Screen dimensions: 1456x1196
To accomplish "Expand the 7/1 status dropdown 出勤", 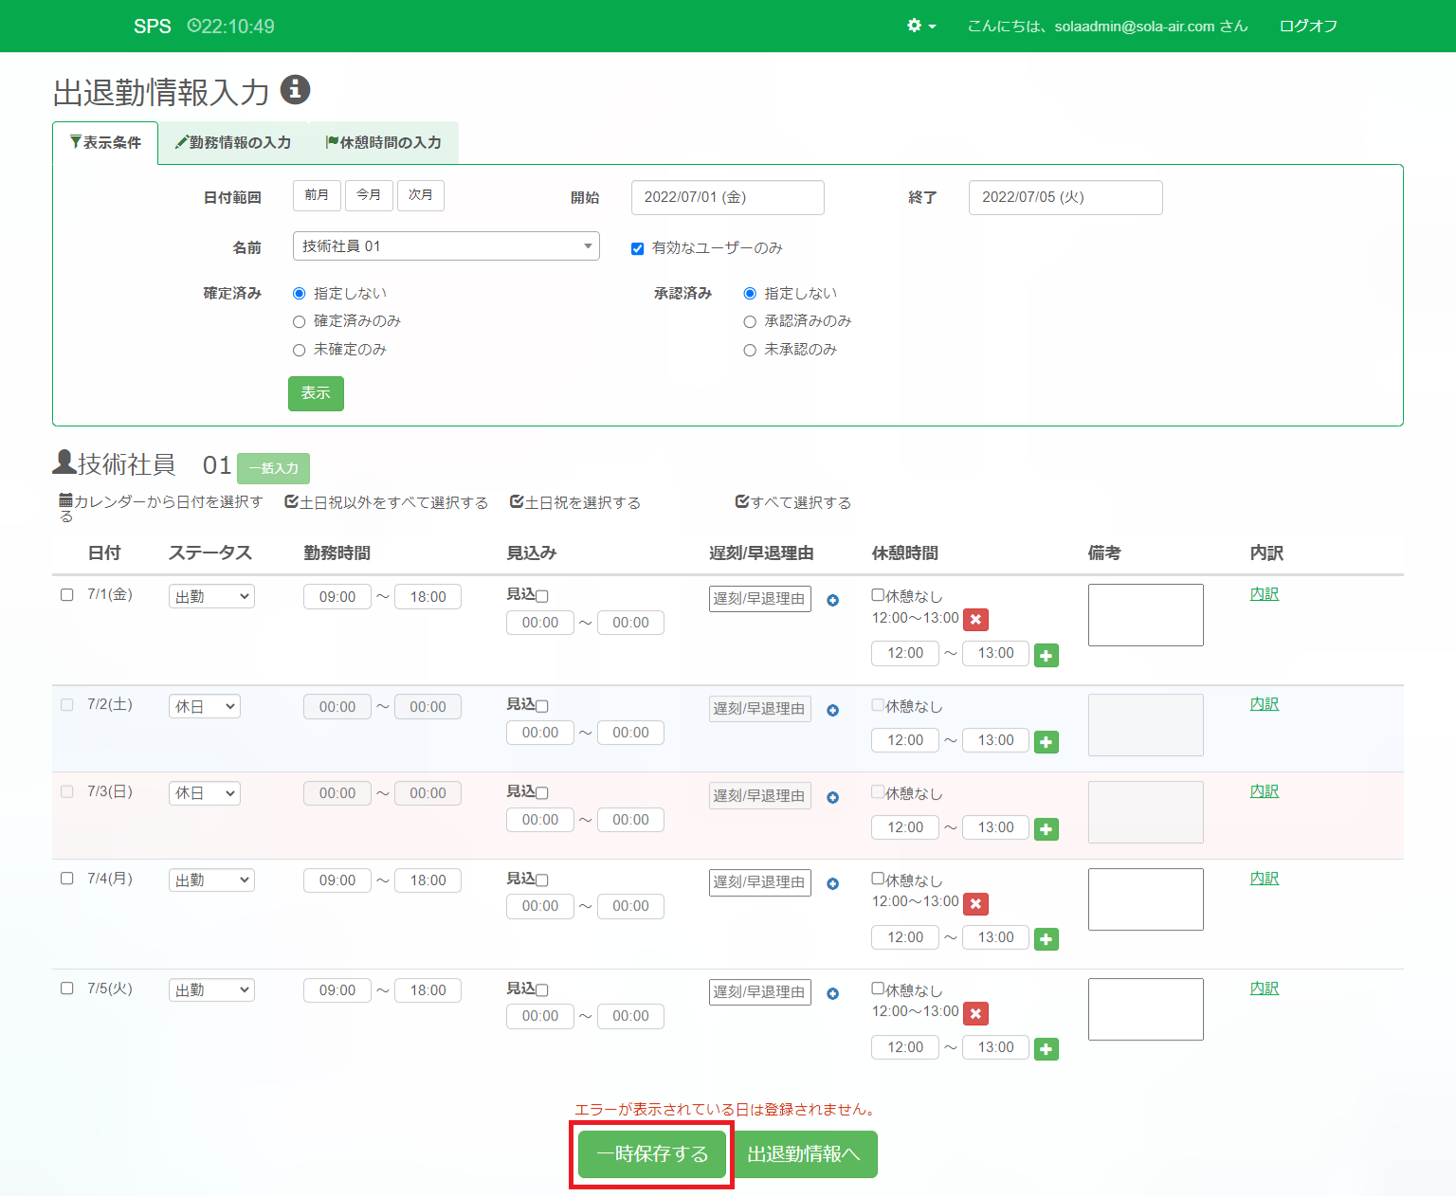I will (x=211, y=596).
